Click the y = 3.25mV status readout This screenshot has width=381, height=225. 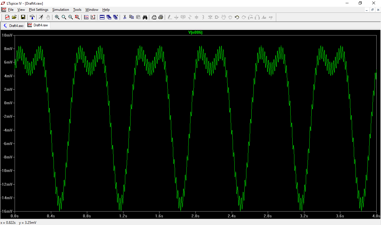[28, 223]
